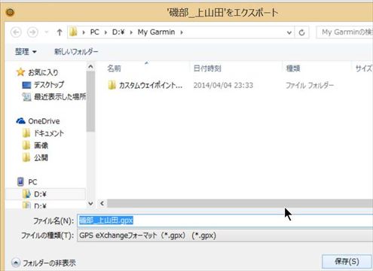
Task: Click the OneDrive cloud icon
Action: point(20,121)
